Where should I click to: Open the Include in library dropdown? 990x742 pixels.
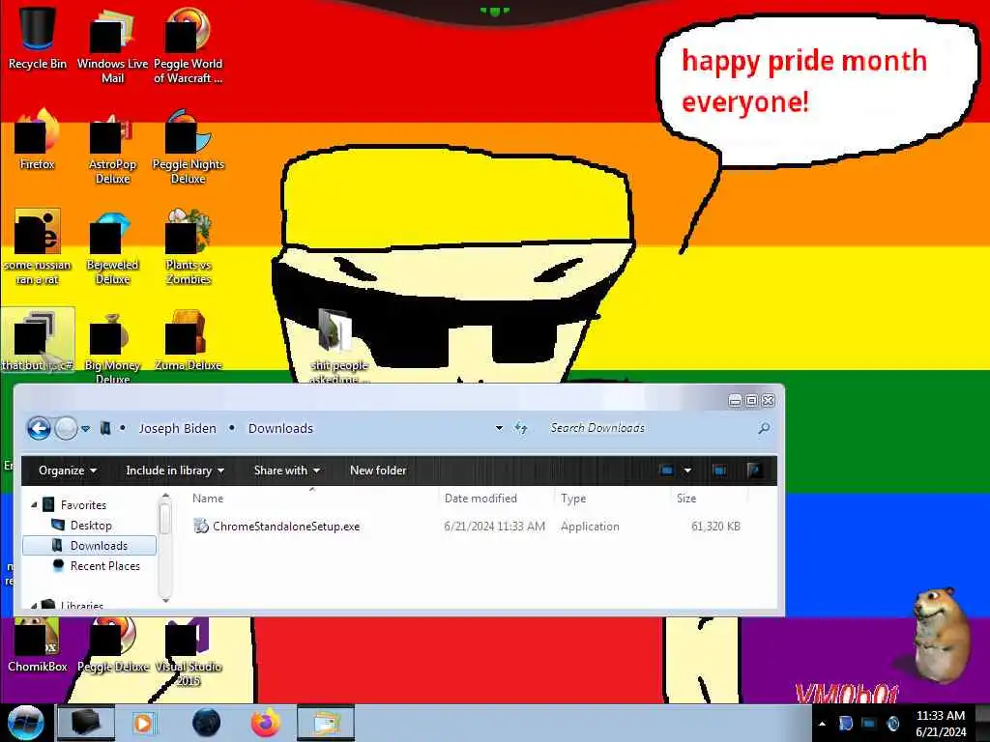(x=175, y=471)
